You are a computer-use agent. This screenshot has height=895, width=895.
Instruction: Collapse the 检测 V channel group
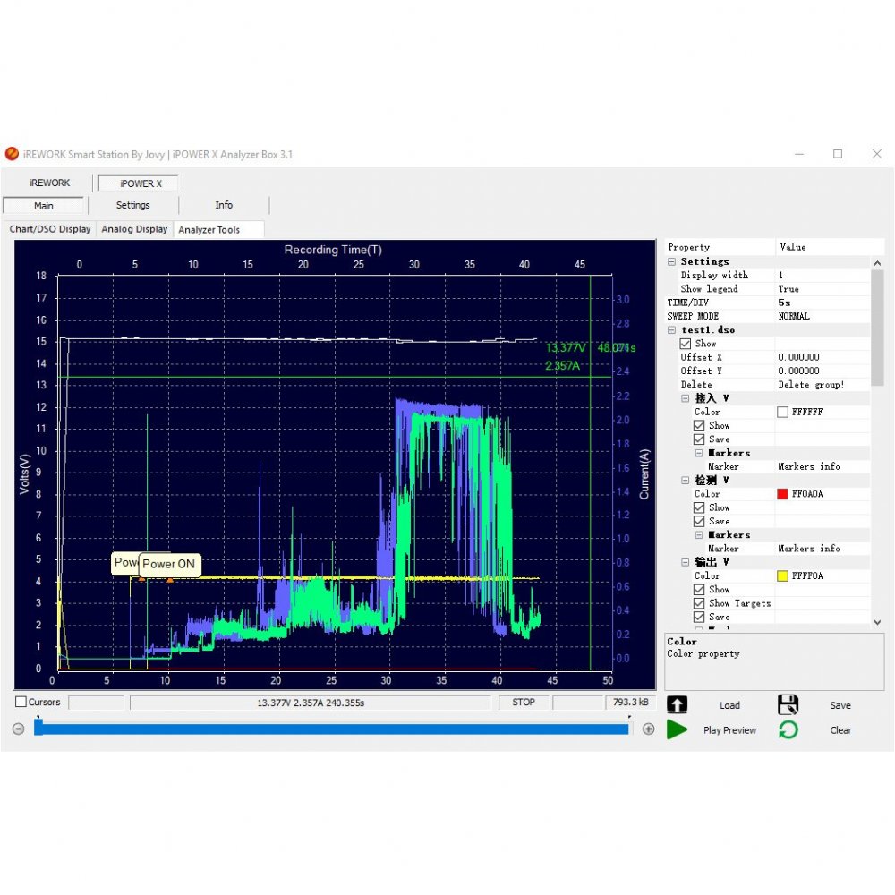[x=685, y=481]
